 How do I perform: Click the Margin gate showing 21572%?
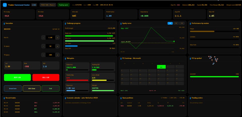click(103, 88)
